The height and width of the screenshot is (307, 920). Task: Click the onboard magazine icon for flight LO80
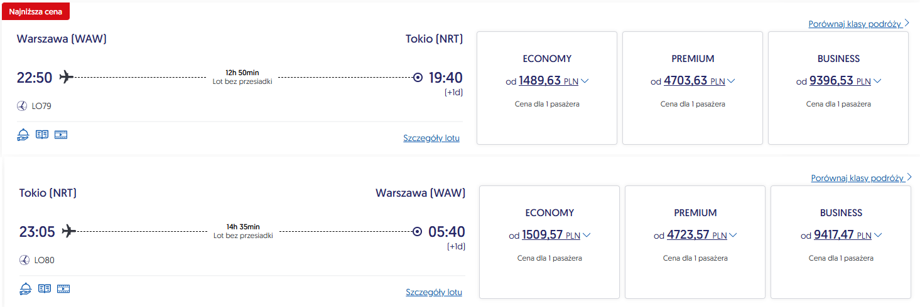point(45,288)
